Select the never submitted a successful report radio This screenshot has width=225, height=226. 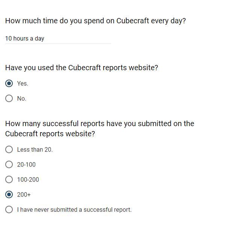click(9, 209)
